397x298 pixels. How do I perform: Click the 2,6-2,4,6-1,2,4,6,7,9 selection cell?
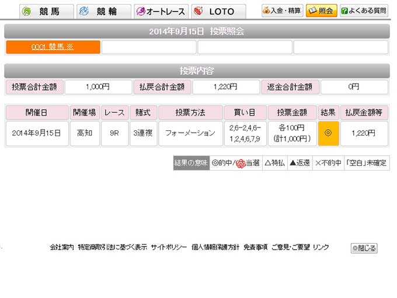(245, 133)
